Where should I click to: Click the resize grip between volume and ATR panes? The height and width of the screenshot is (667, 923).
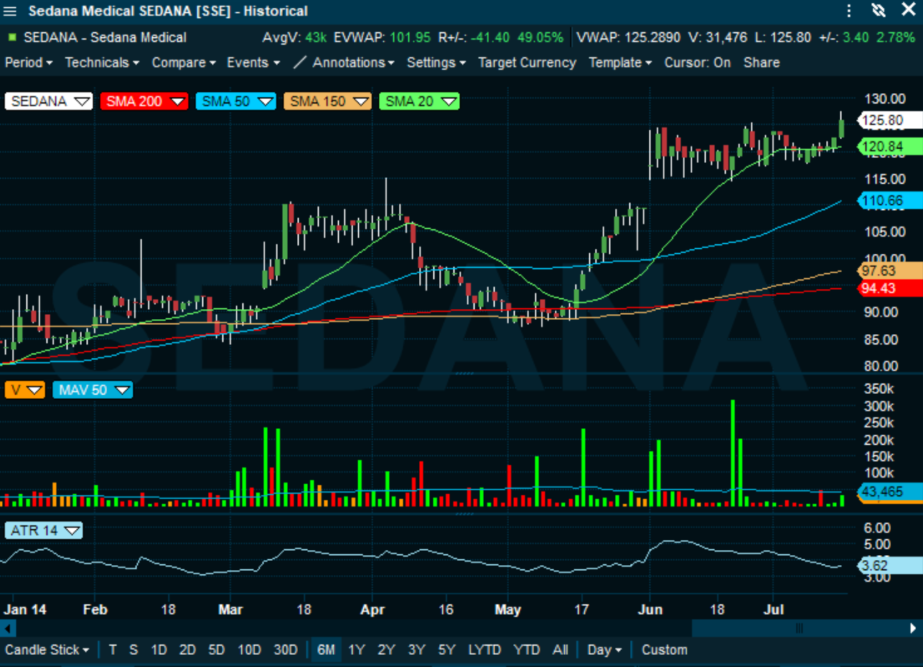(x=464, y=514)
